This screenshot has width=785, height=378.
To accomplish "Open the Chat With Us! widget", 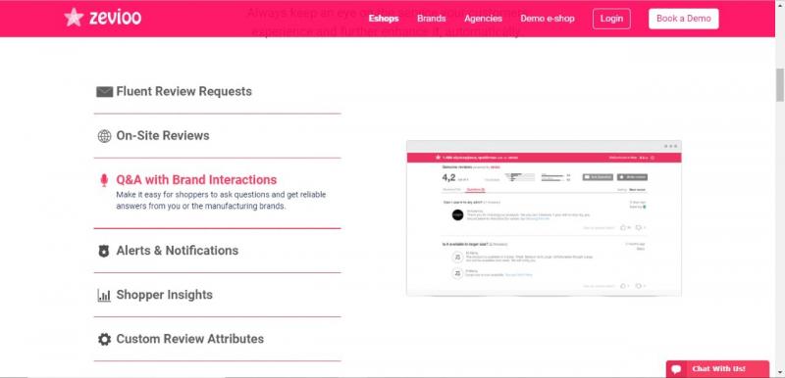I will 717,369.
